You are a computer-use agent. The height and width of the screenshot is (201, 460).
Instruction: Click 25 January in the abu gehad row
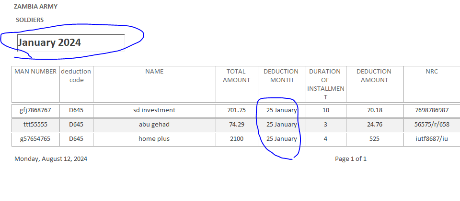coord(281,125)
